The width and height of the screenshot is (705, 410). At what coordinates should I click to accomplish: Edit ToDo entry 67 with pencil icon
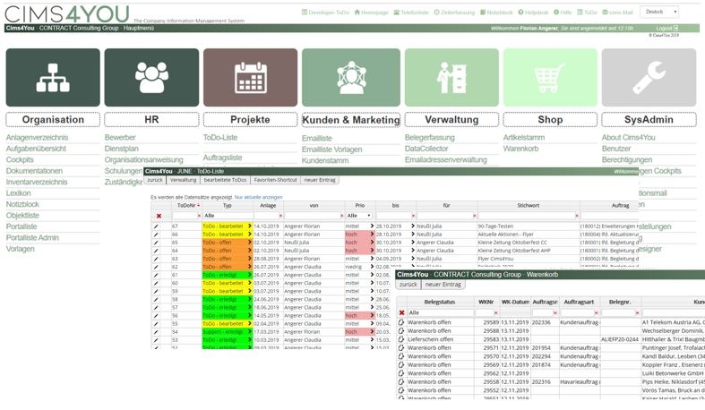(x=156, y=226)
